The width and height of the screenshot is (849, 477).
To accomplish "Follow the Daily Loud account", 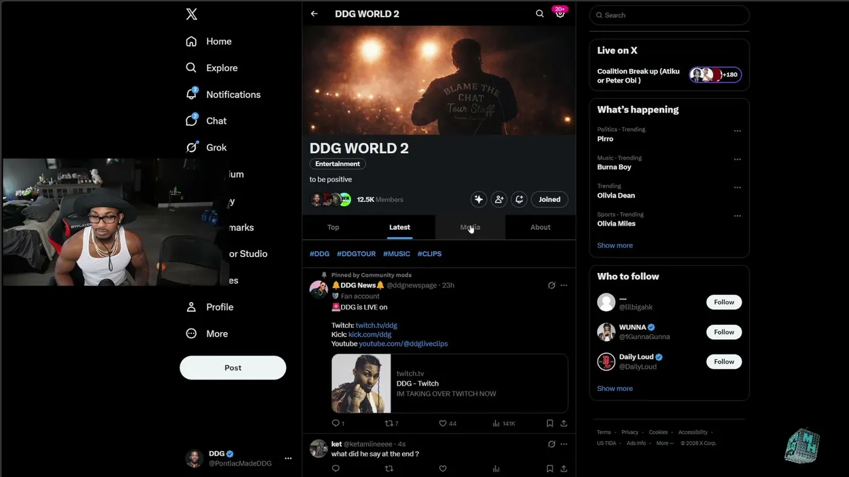I will pyautogui.click(x=724, y=362).
